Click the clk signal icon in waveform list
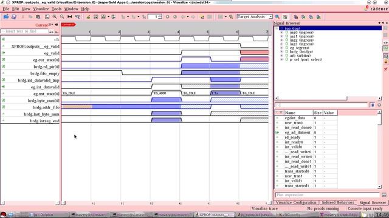This screenshot has height=218, width=389. [x=3, y=39]
